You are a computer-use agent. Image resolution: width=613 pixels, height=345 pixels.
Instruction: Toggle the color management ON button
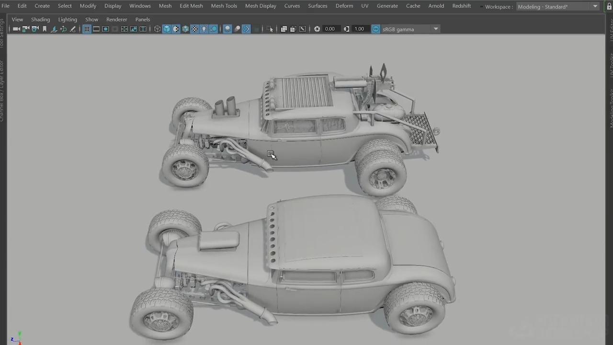pyautogui.click(x=376, y=29)
